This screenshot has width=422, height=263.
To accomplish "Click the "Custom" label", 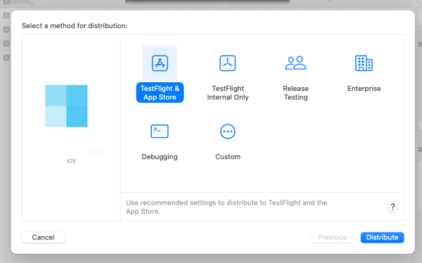I will [228, 156].
